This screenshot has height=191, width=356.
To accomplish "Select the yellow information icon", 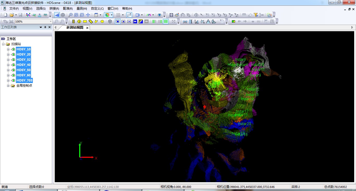I will pyautogui.click(x=79, y=22).
